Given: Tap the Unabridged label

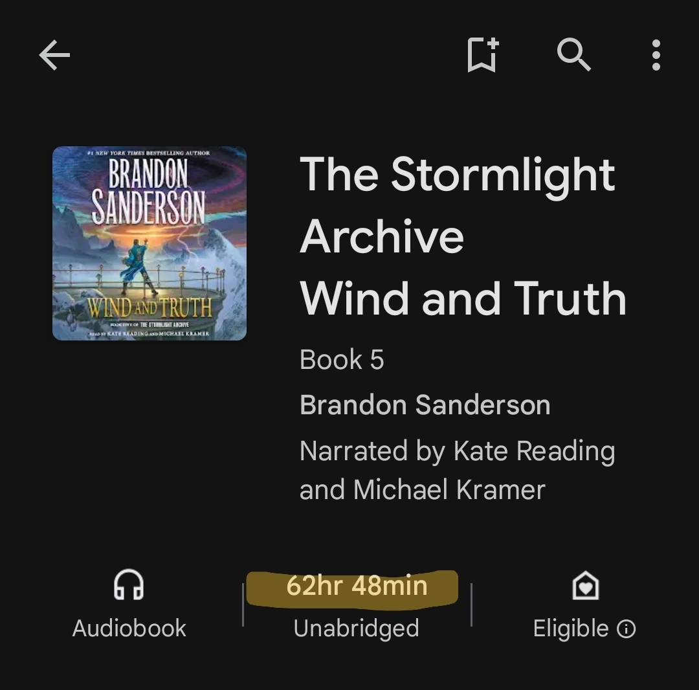Looking at the screenshot, I should pyautogui.click(x=356, y=629).
